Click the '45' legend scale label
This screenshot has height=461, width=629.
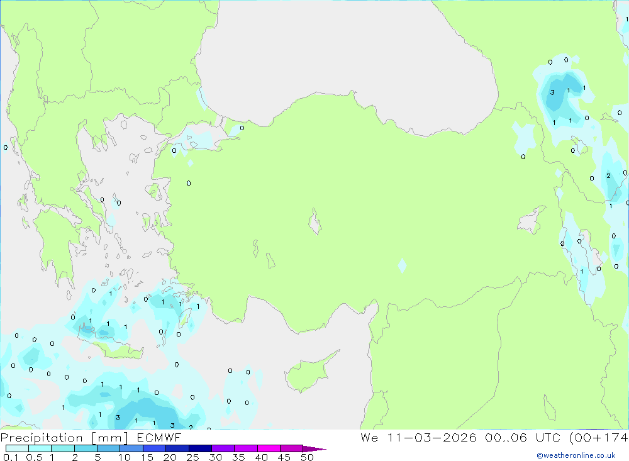pyautogui.click(x=284, y=457)
